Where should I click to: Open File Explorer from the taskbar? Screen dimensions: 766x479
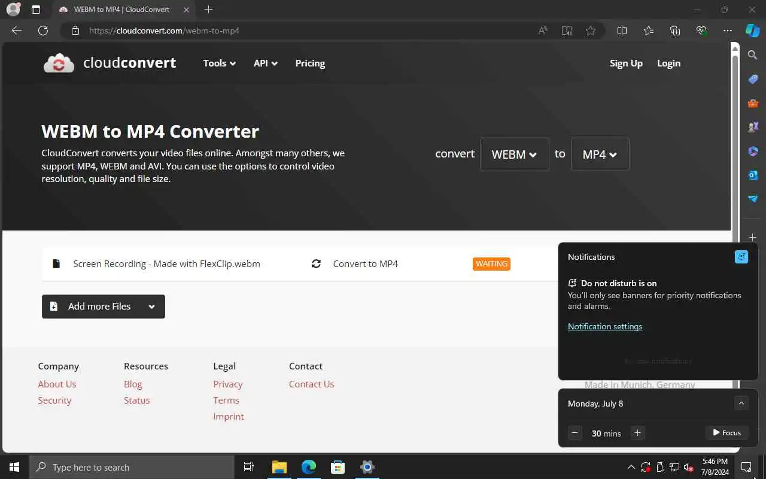pyautogui.click(x=279, y=467)
